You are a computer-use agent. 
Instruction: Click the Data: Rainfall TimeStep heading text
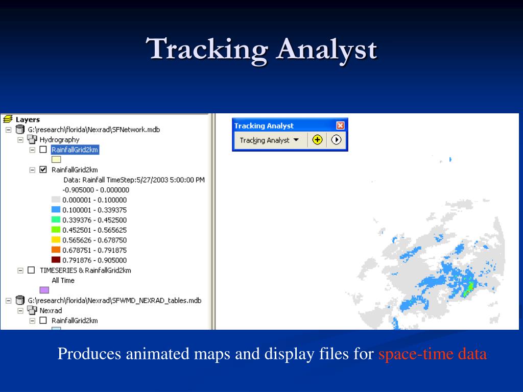tap(134, 180)
